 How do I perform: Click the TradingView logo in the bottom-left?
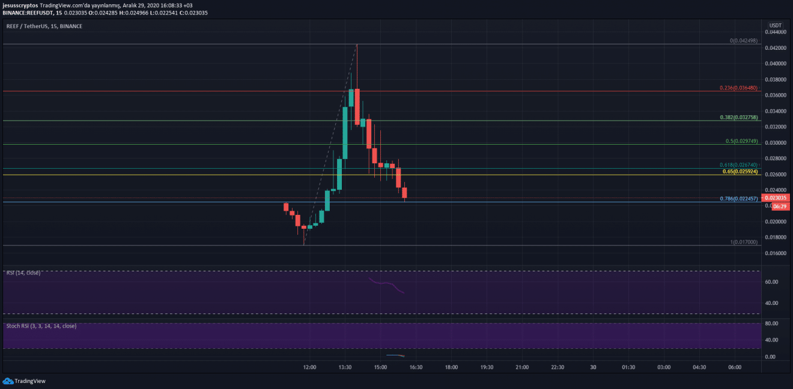point(24,381)
